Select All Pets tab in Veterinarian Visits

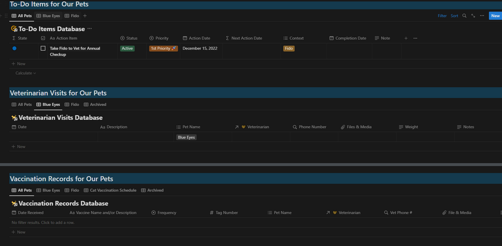pyautogui.click(x=22, y=105)
